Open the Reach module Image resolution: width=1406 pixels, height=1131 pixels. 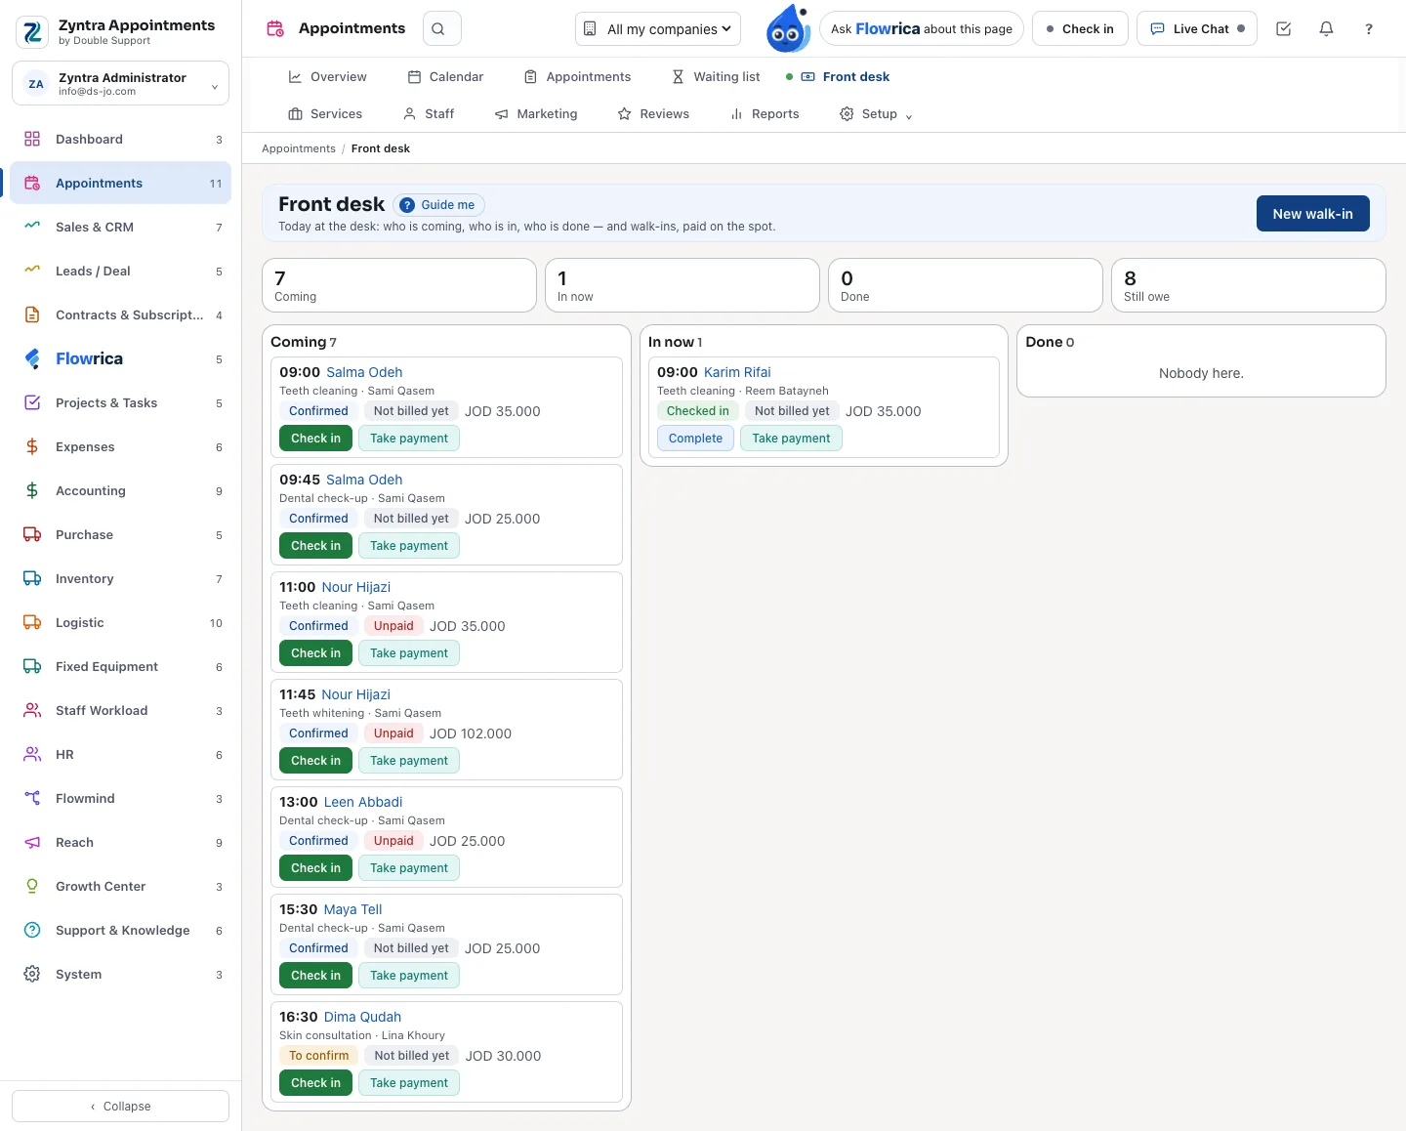coord(121,843)
